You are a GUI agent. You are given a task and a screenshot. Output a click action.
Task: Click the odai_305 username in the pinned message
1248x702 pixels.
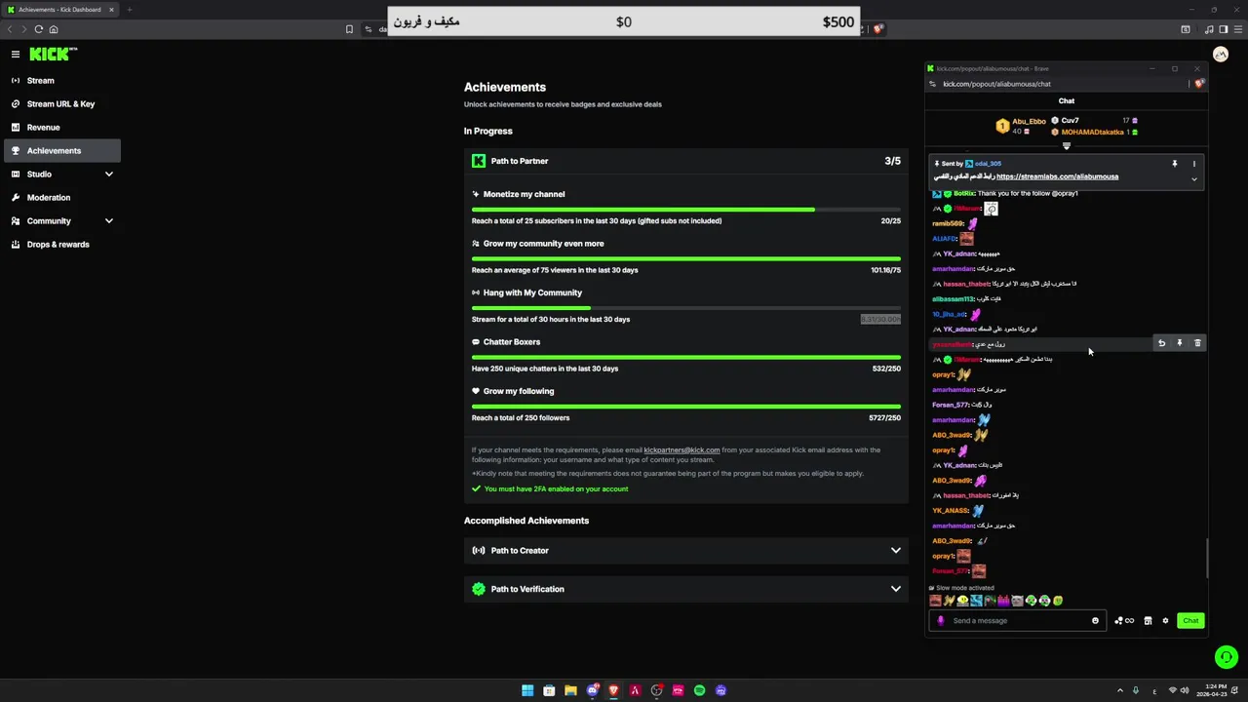pos(988,164)
